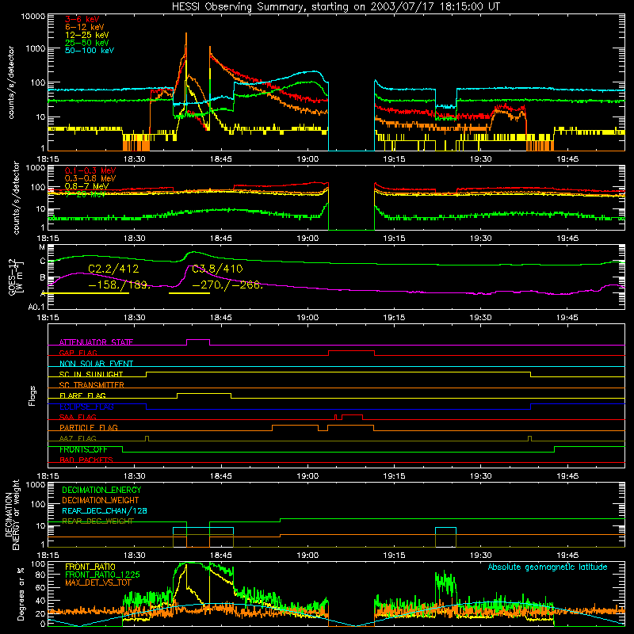This screenshot has width=634, height=634.
Task: Click the Flags axis label
Action: 32,395
